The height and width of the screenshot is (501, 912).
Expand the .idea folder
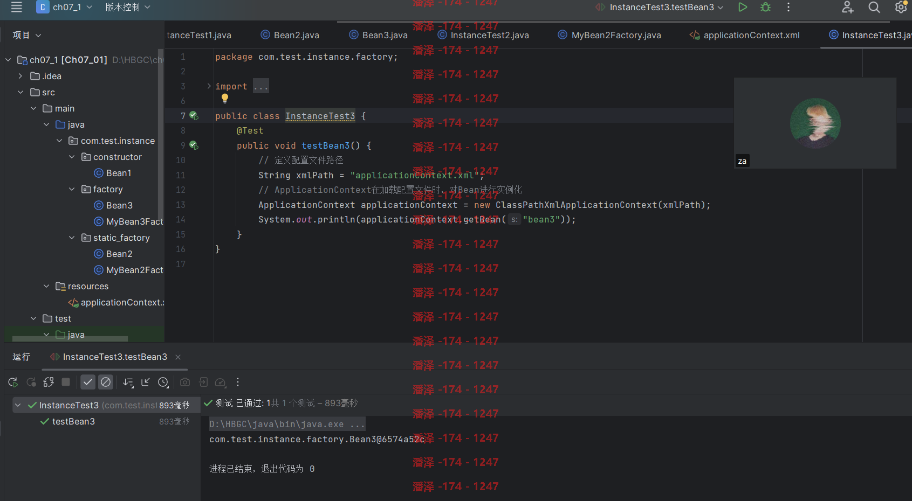[20, 76]
